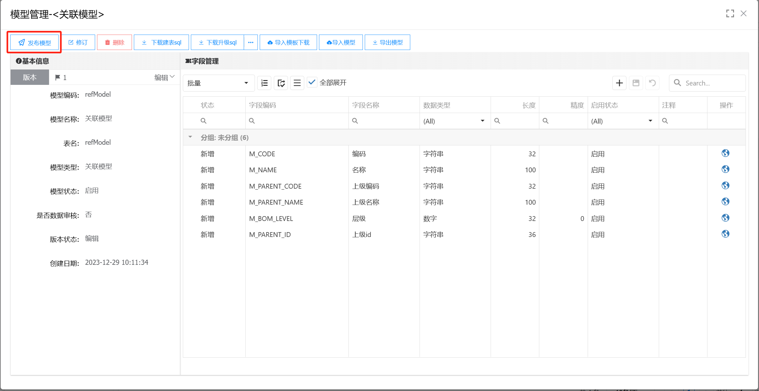Click the red 删除 delete button
This screenshot has width=759, height=391.
pyautogui.click(x=115, y=43)
